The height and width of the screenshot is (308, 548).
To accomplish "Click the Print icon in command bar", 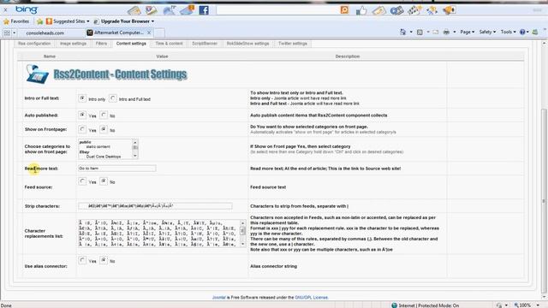I will (x=446, y=33).
